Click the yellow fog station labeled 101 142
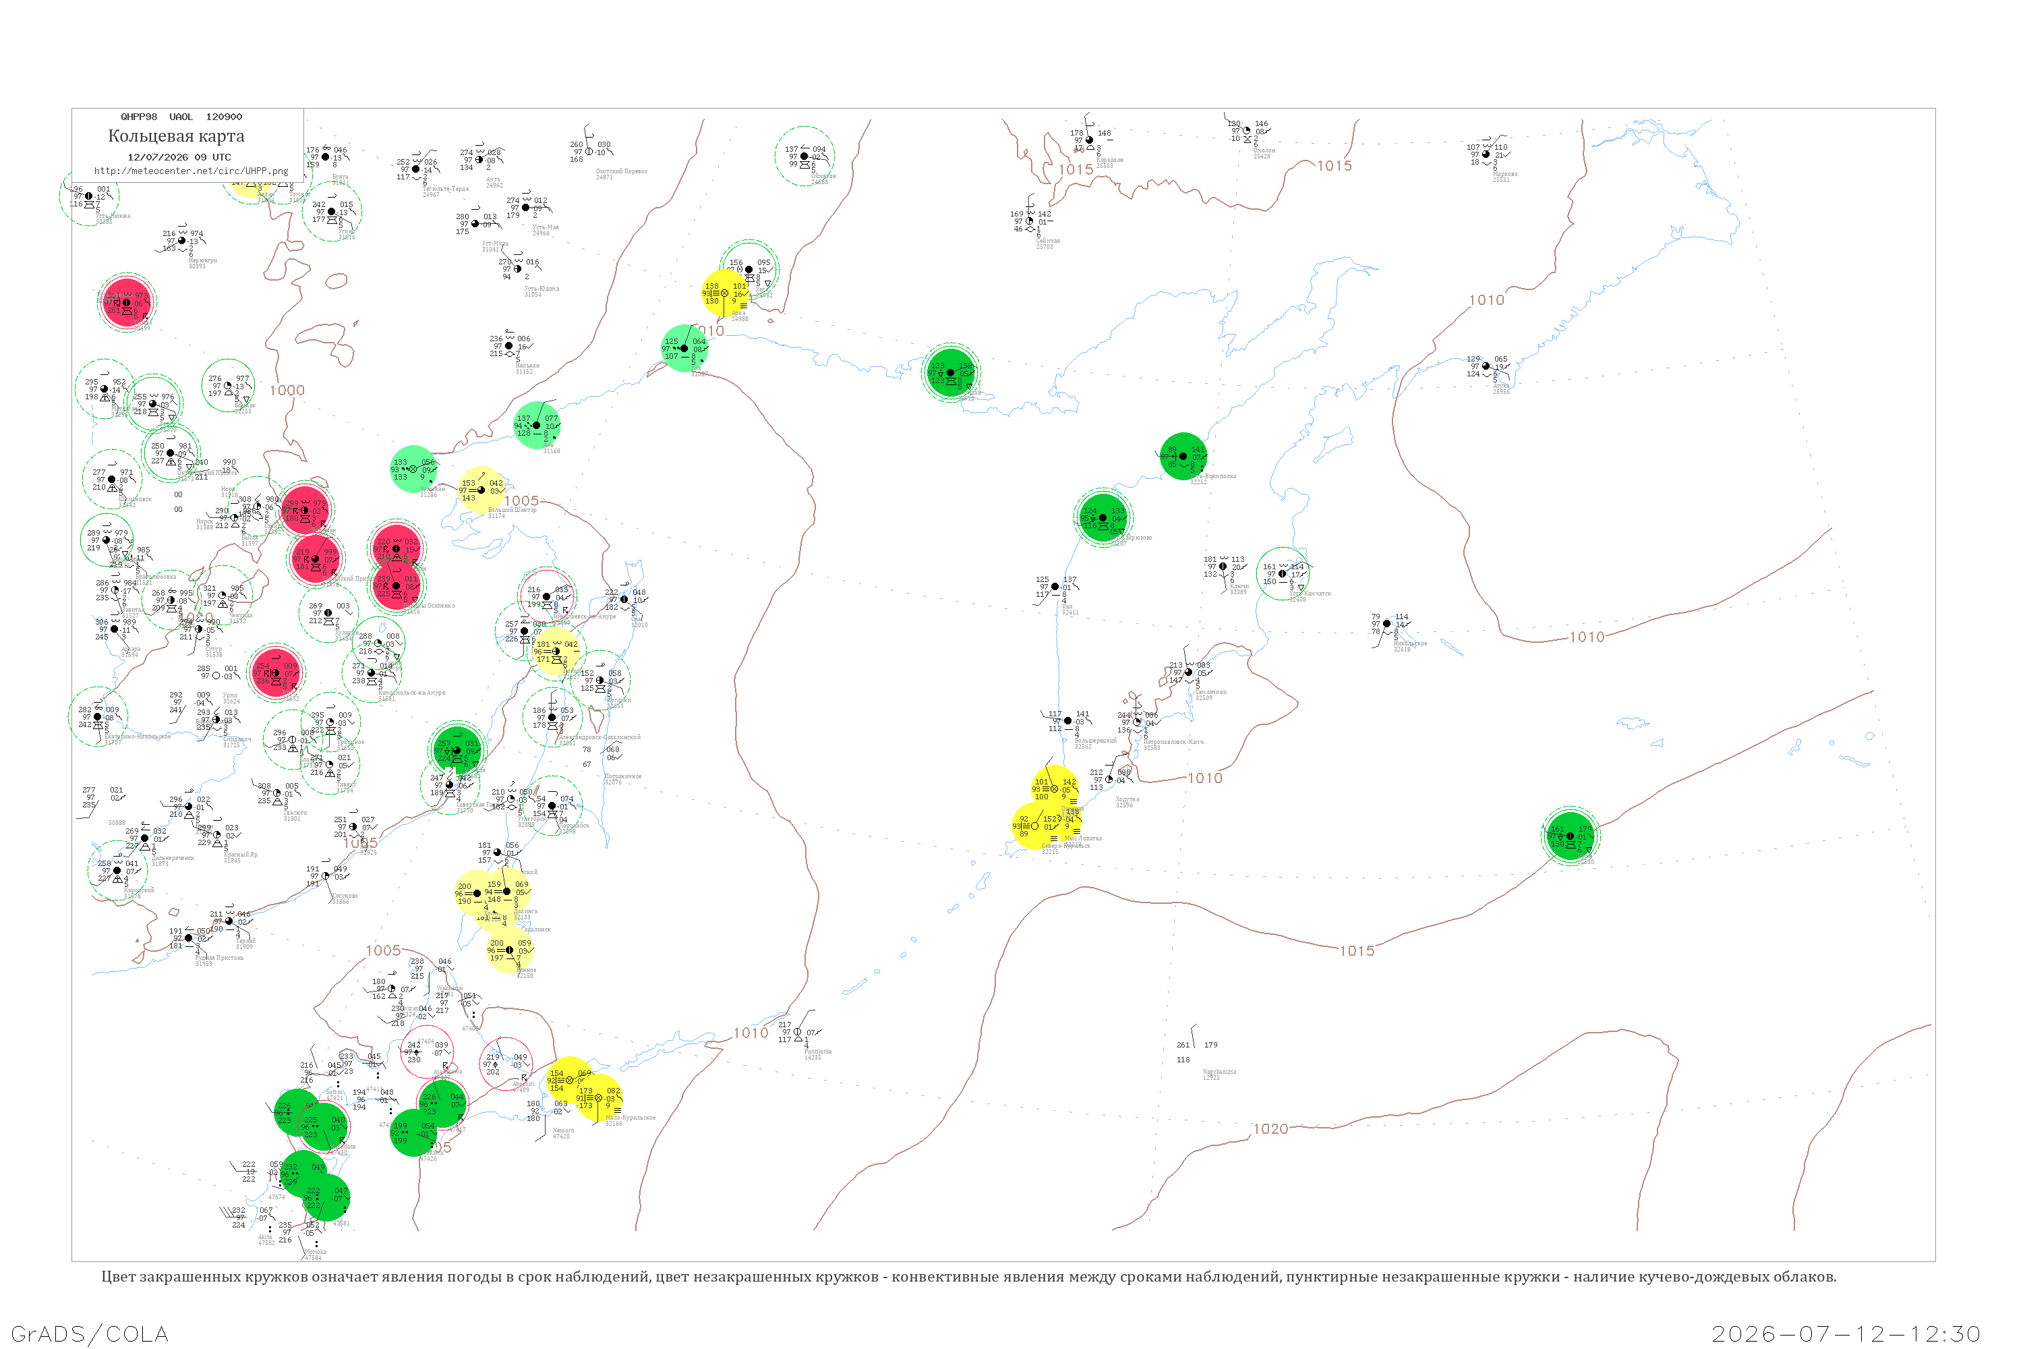The width and height of the screenshot is (2023, 1349). [x=1055, y=789]
